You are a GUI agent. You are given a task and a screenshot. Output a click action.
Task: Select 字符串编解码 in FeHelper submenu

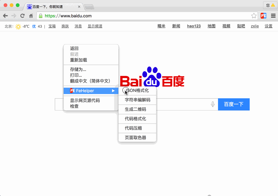click(x=137, y=100)
